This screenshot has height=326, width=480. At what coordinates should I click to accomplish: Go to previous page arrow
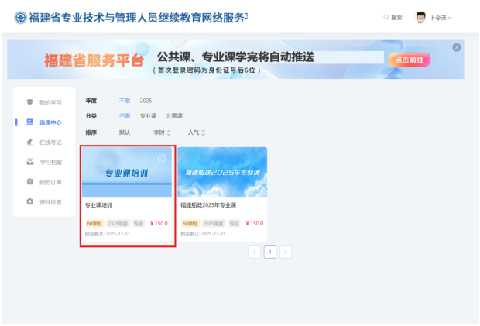pyautogui.click(x=254, y=252)
